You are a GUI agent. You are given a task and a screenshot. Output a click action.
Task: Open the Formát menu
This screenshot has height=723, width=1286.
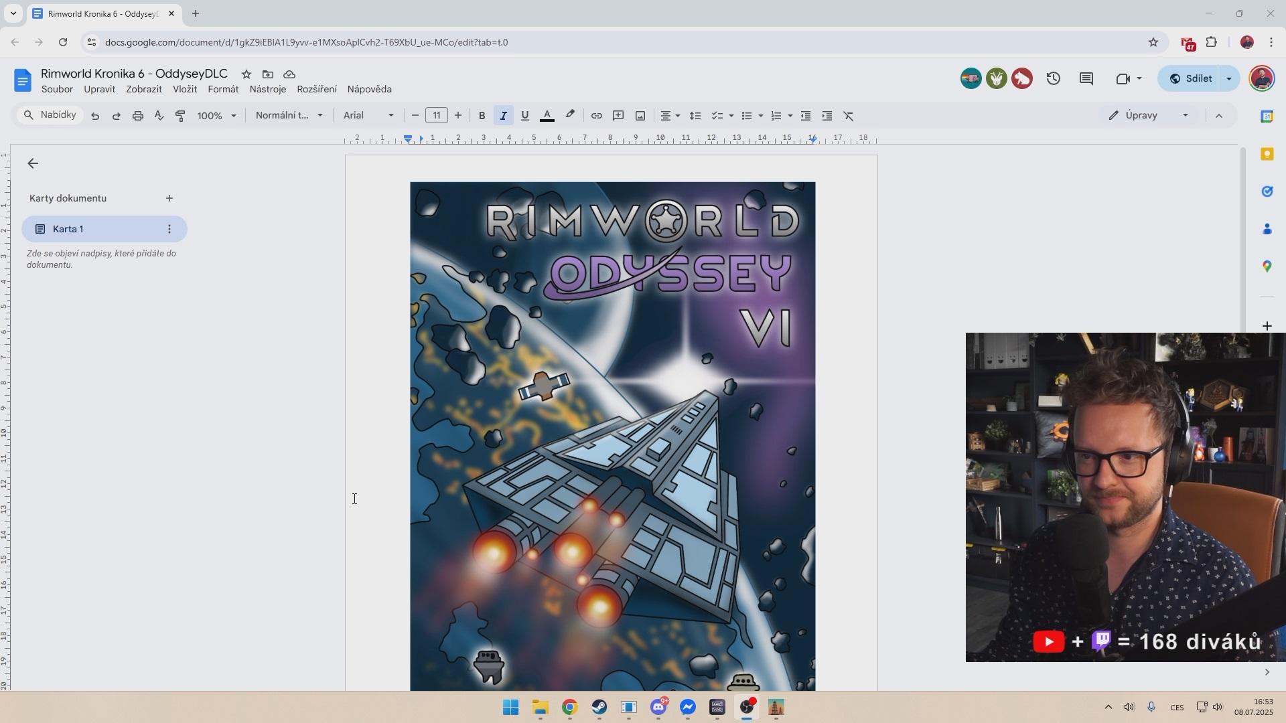point(223,89)
